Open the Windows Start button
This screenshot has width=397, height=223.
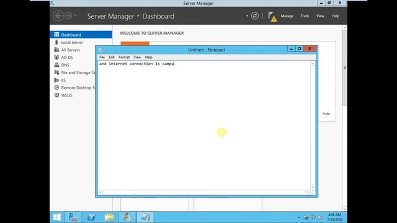(x=57, y=217)
